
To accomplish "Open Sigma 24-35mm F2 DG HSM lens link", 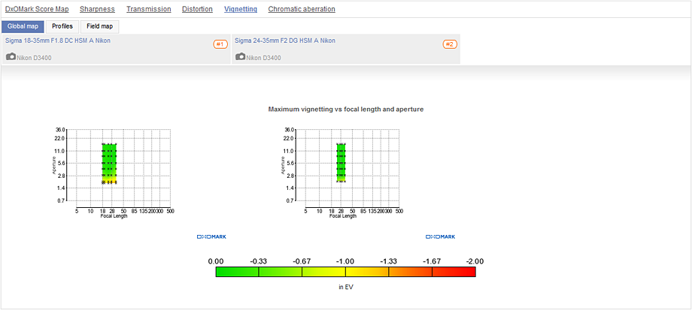I will (284, 41).
